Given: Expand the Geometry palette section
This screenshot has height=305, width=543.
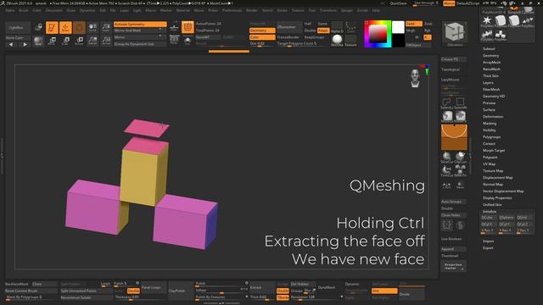Looking at the screenshot, I should click(490, 56).
